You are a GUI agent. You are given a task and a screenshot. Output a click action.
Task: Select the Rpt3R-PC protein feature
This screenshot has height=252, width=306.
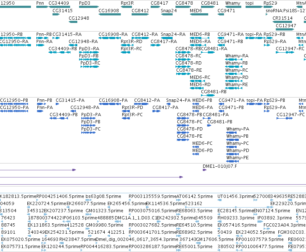tap(126, 118)
